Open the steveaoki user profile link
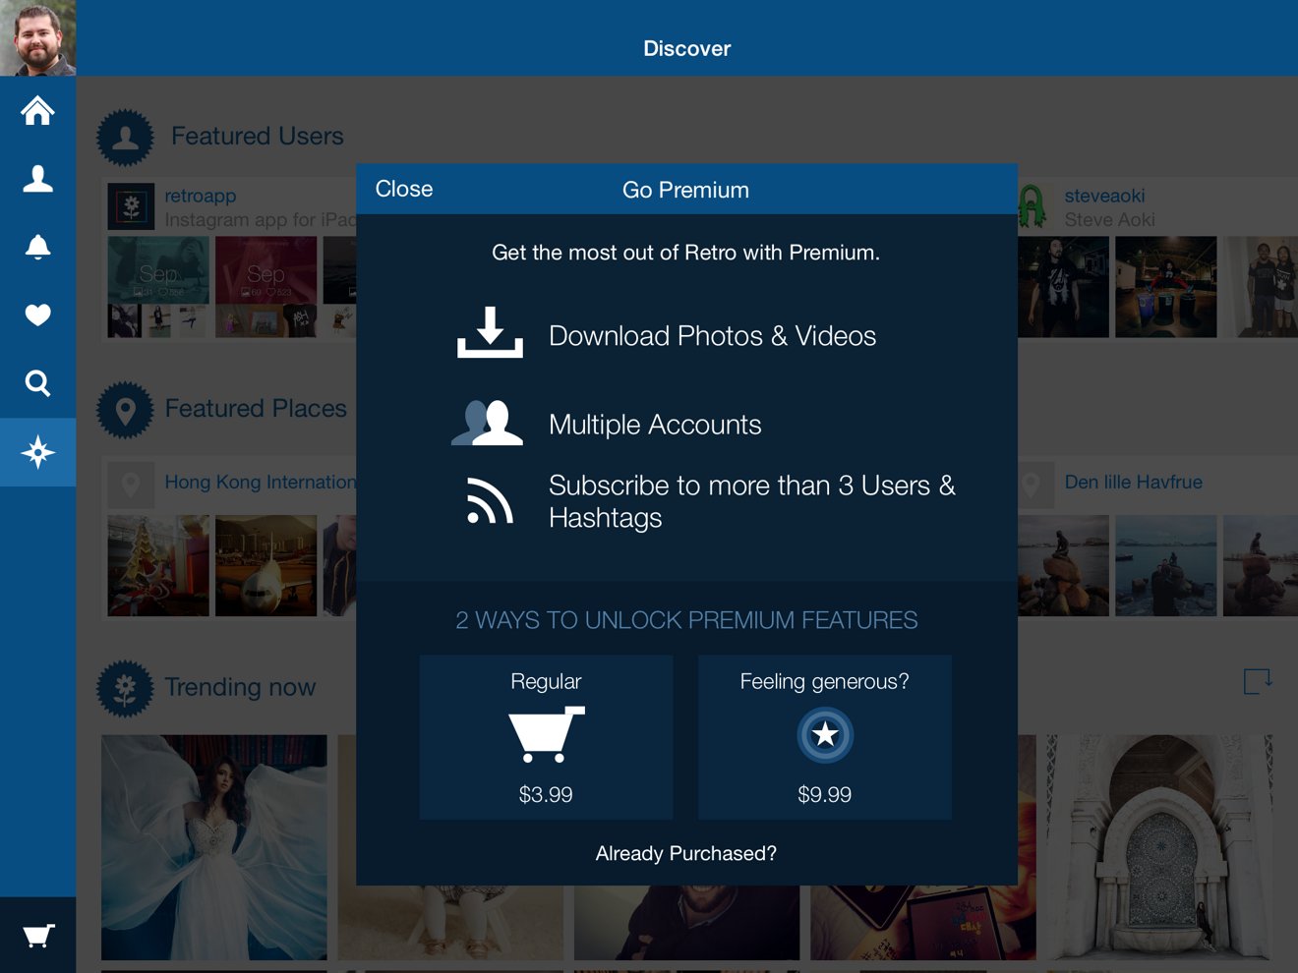 click(x=1104, y=196)
